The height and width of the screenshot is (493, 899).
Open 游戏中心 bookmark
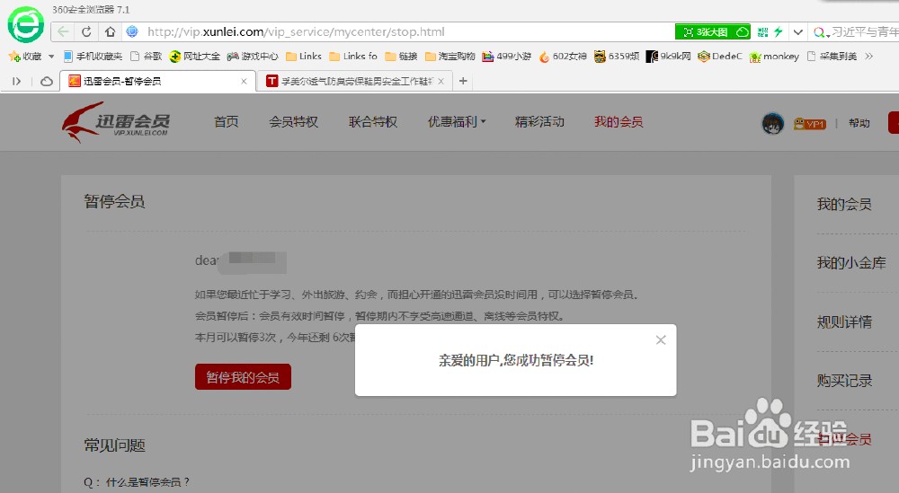pyautogui.click(x=253, y=56)
